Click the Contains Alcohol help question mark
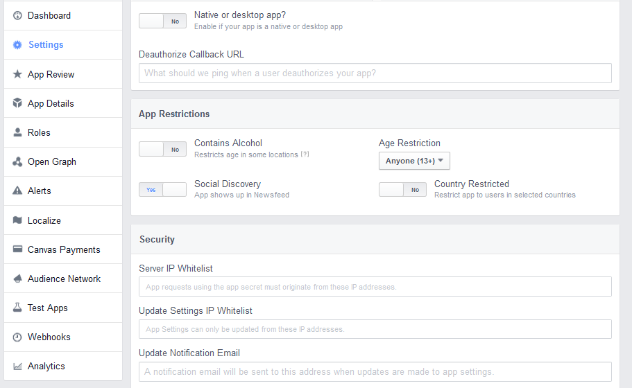This screenshot has height=388, width=632. coord(305,154)
